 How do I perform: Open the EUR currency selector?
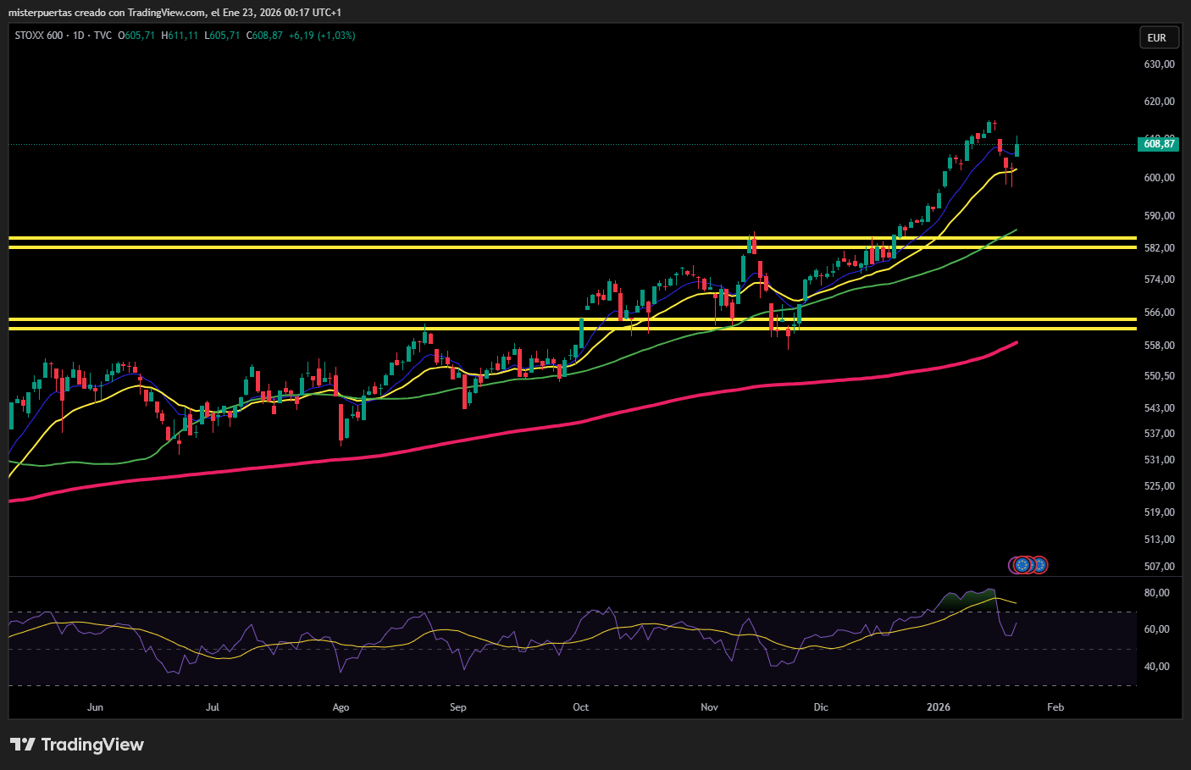pyautogui.click(x=1157, y=38)
